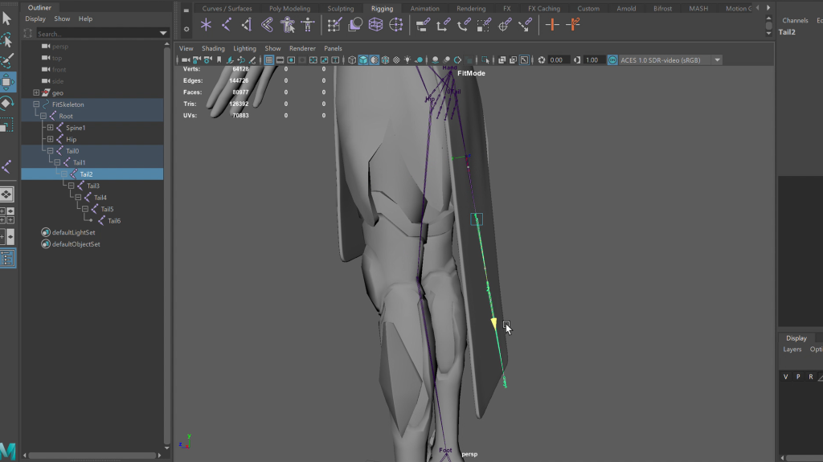Activate the Paint Selection tool
Screen dimensions: 823x462
(6, 61)
